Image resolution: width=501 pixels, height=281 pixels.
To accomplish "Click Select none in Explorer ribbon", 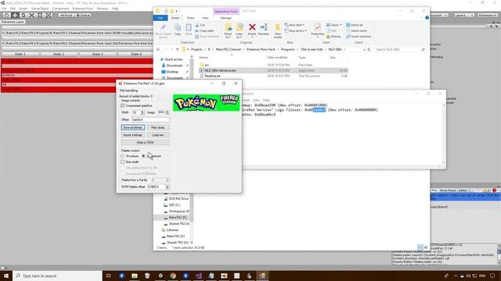I will coord(356,31).
